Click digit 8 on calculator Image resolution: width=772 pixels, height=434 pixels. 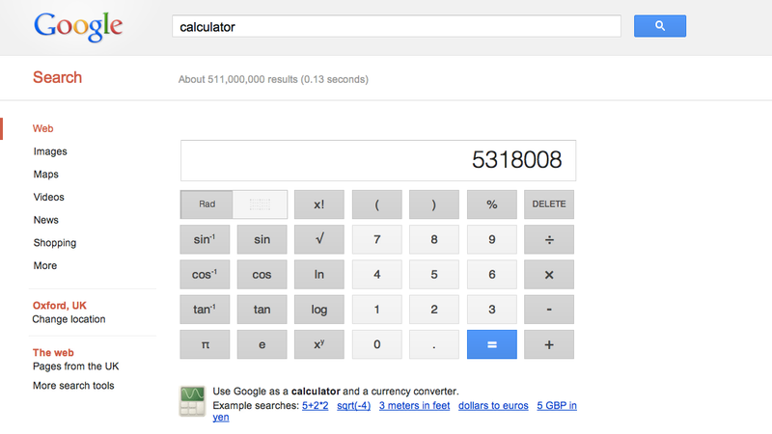pyautogui.click(x=433, y=239)
